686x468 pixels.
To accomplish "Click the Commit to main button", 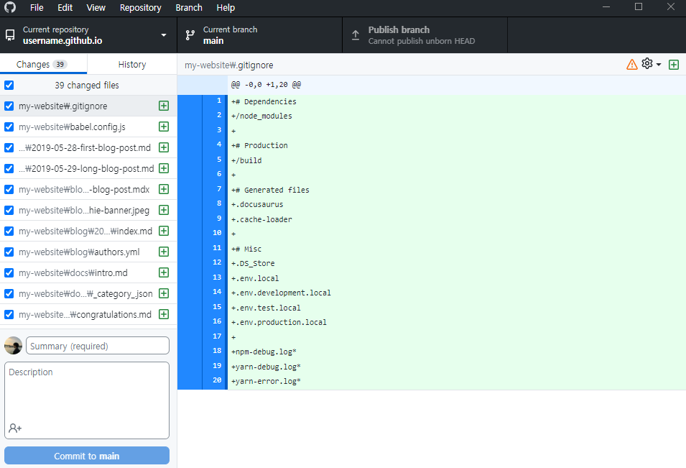I will click(x=87, y=456).
